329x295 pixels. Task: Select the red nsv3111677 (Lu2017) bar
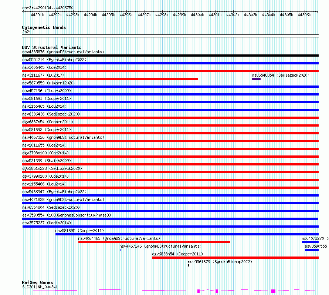(x=110, y=79)
